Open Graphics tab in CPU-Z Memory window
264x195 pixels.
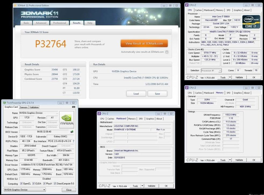click(238, 93)
